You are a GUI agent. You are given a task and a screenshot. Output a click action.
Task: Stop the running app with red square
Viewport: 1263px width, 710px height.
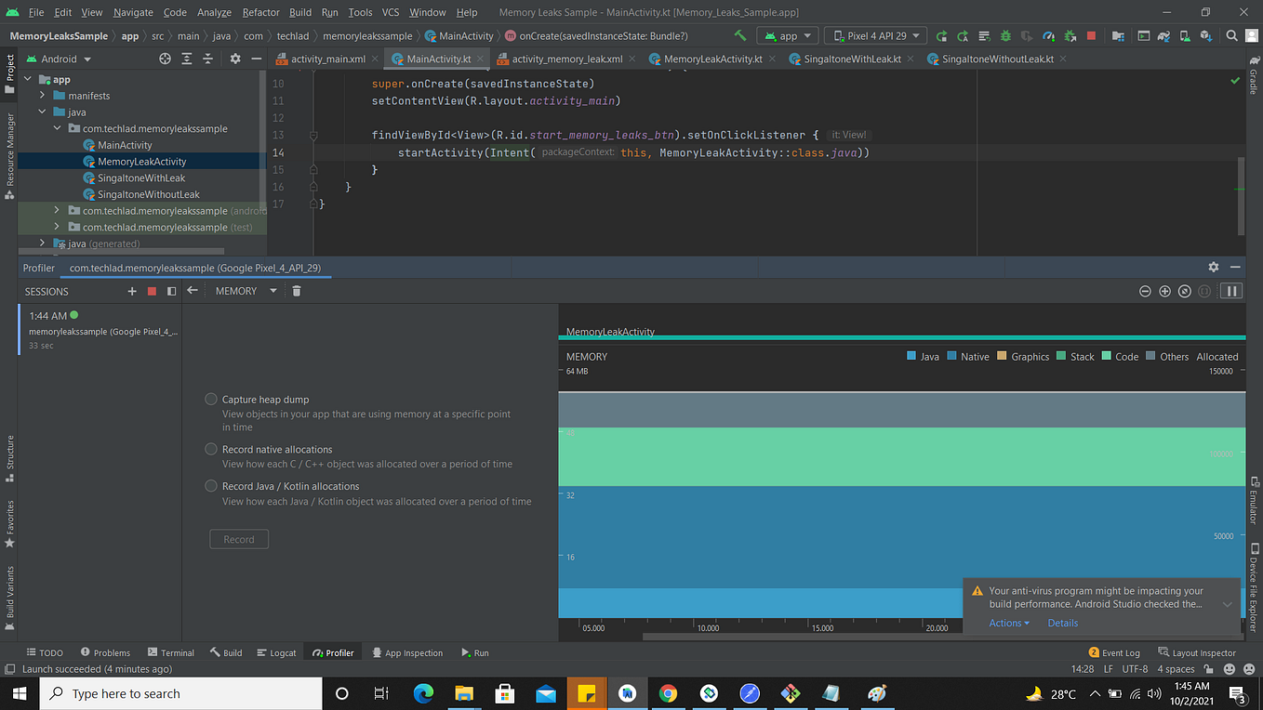pyautogui.click(x=1091, y=36)
